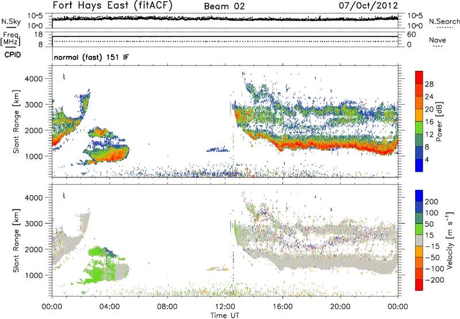Select the "Beam 02" label
Viewport: 460px width, 319px height.
click(224, 6)
